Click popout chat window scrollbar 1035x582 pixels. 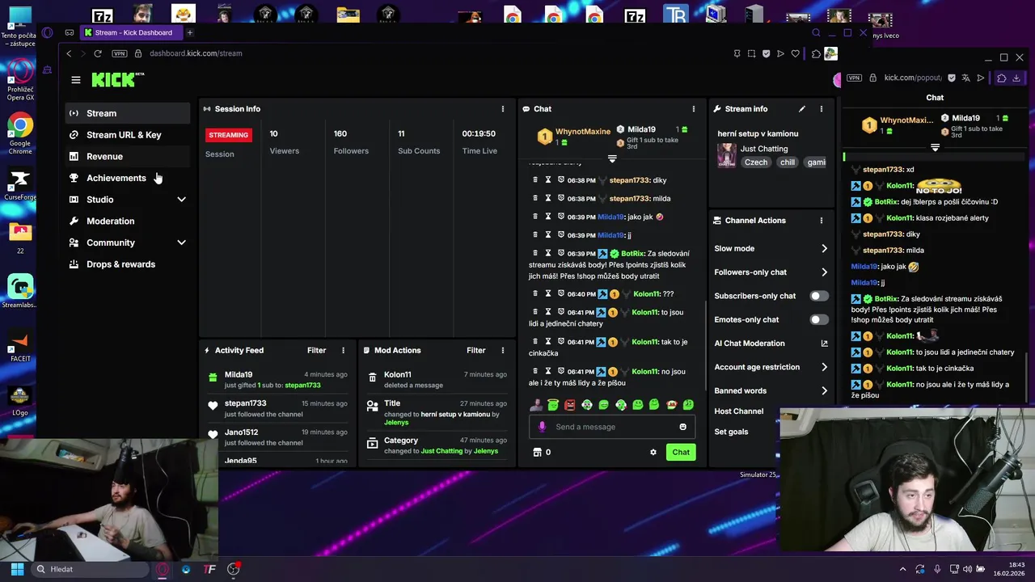pyautogui.click(x=1027, y=377)
